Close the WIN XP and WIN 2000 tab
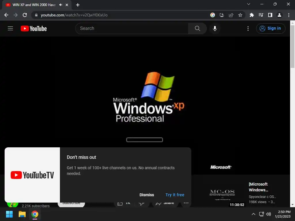This screenshot has height=221, width=295. [x=67, y=5]
